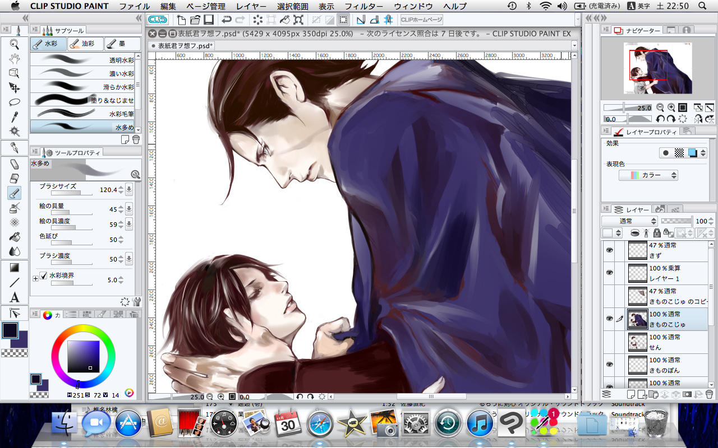Open layer blend mode 通常 dropdown
The width and height of the screenshot is (718, 448).
click(629, 221)
